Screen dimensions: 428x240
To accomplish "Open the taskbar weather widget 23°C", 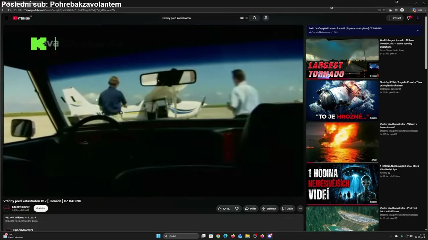I will pos(13,236).
